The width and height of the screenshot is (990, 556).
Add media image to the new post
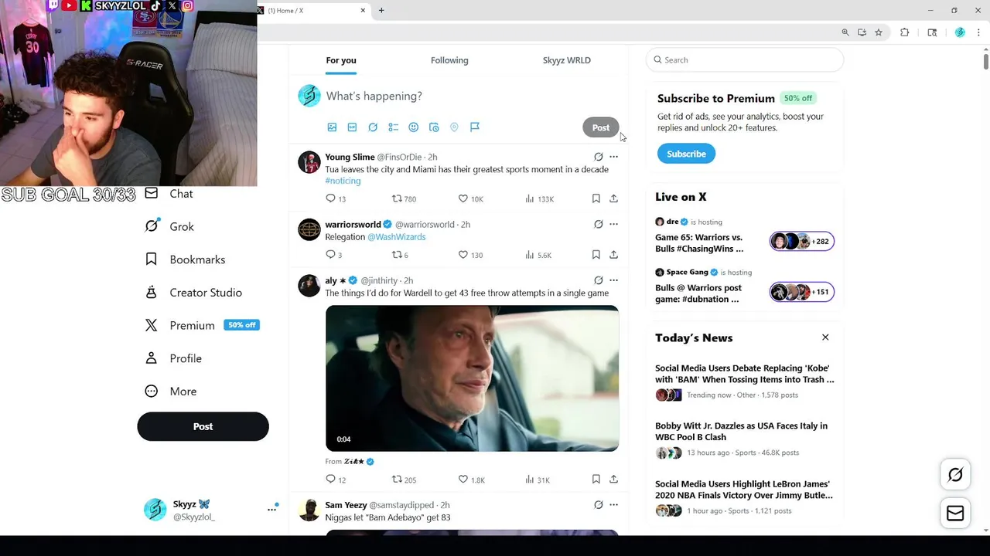(332, 127)
